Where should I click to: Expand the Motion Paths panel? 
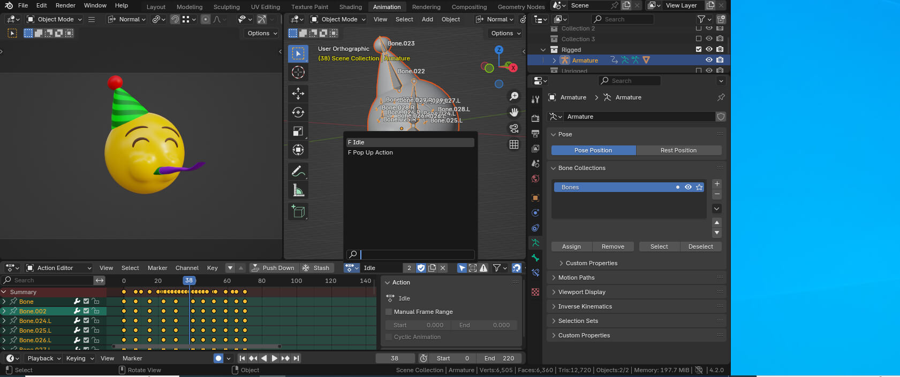point(576,278)
